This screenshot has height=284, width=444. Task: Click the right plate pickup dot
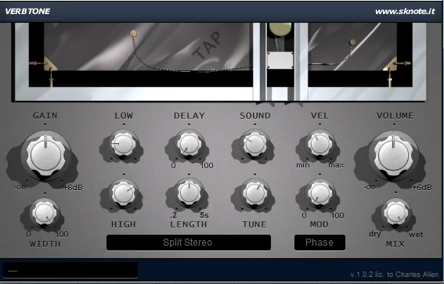[x=352, y=42]
